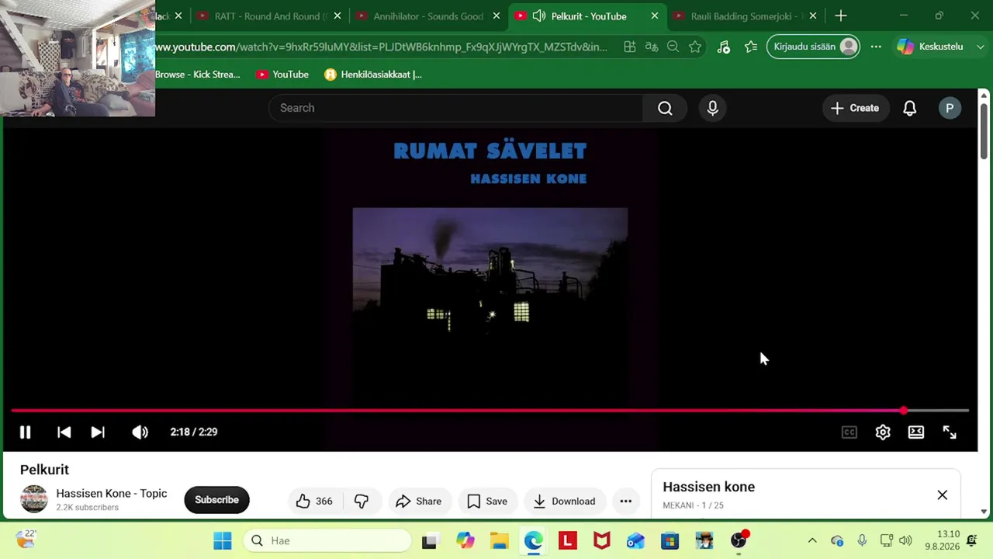993x559 pixels.
Task: Show hidden system tray icons
Action: point(812,540)
